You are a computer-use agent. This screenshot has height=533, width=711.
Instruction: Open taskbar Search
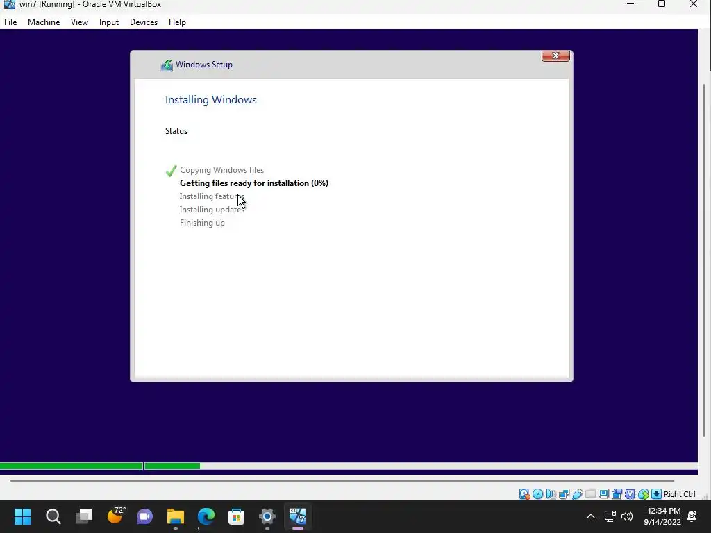click(53, 516)
